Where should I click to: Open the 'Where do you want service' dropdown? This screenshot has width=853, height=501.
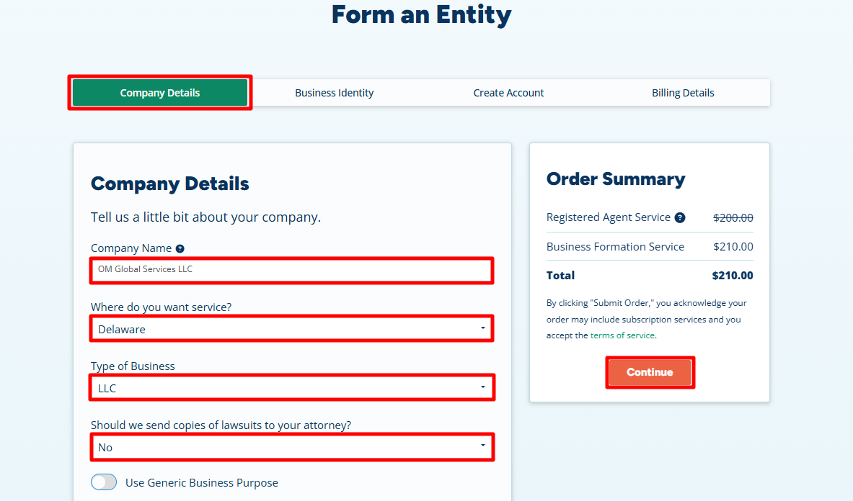point(292,329)
